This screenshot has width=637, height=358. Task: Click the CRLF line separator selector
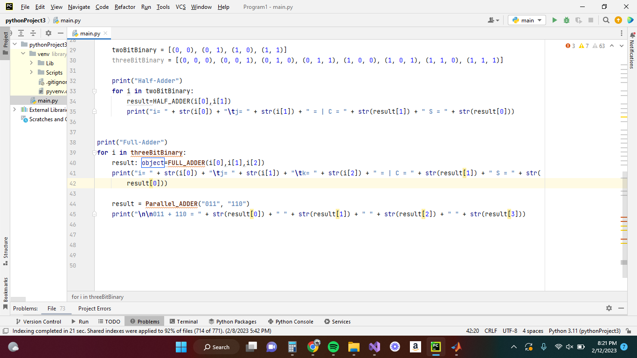click(491, 330)
